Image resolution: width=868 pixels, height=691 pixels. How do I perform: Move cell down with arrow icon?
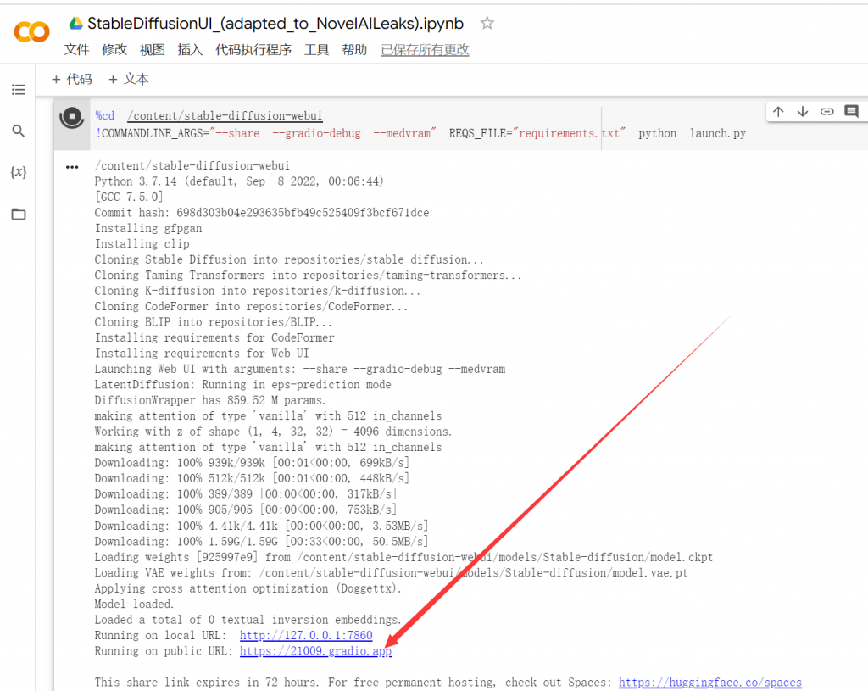[803, 112]
